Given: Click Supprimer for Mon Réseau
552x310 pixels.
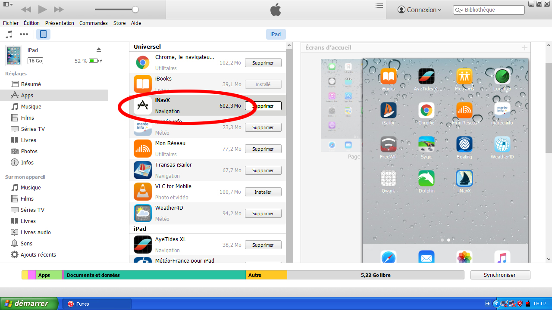Looking at the screenshot, I should tap(263, 149).
